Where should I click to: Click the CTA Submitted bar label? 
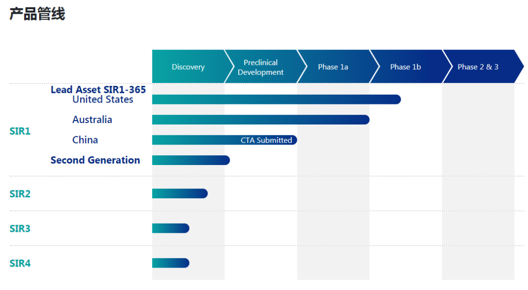pos(266,140)
